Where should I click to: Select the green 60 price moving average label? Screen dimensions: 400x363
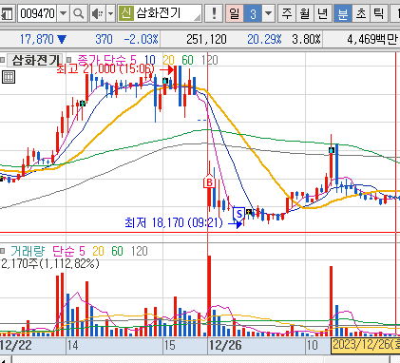point(187,60)
